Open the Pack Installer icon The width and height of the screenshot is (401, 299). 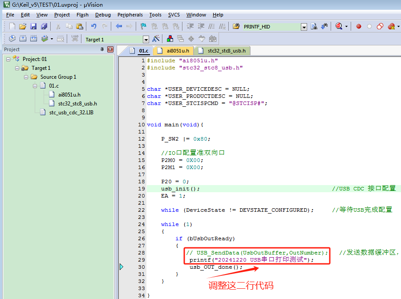tap(213, 39)
